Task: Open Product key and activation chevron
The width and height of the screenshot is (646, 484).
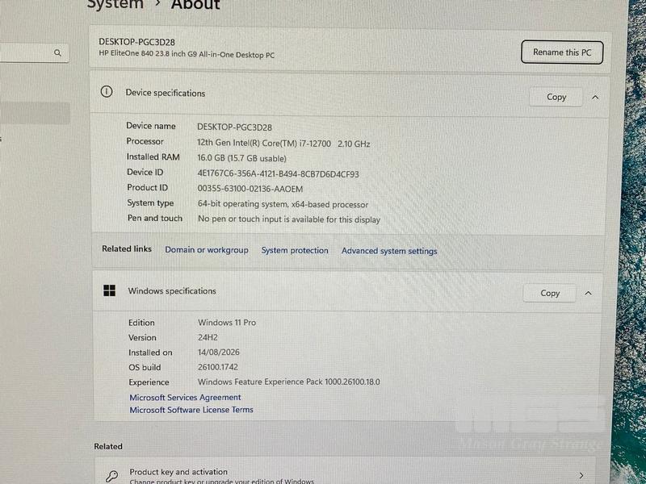Action: [x=581, y=475]
